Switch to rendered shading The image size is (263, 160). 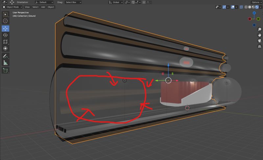click(257, 7)
